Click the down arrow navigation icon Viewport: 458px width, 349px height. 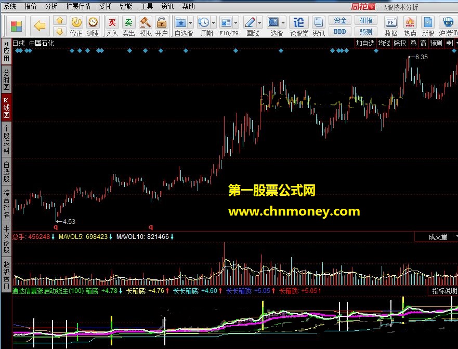coord(60,32)
